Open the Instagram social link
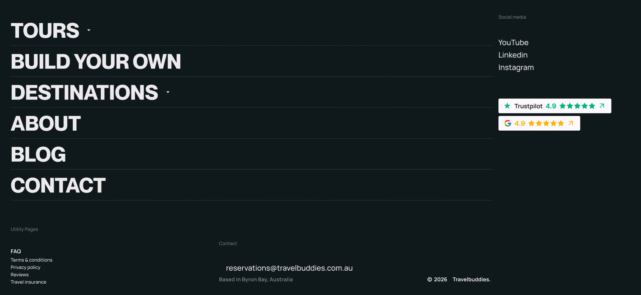Screen dimensions: 641x295 [x=516, y=67]
